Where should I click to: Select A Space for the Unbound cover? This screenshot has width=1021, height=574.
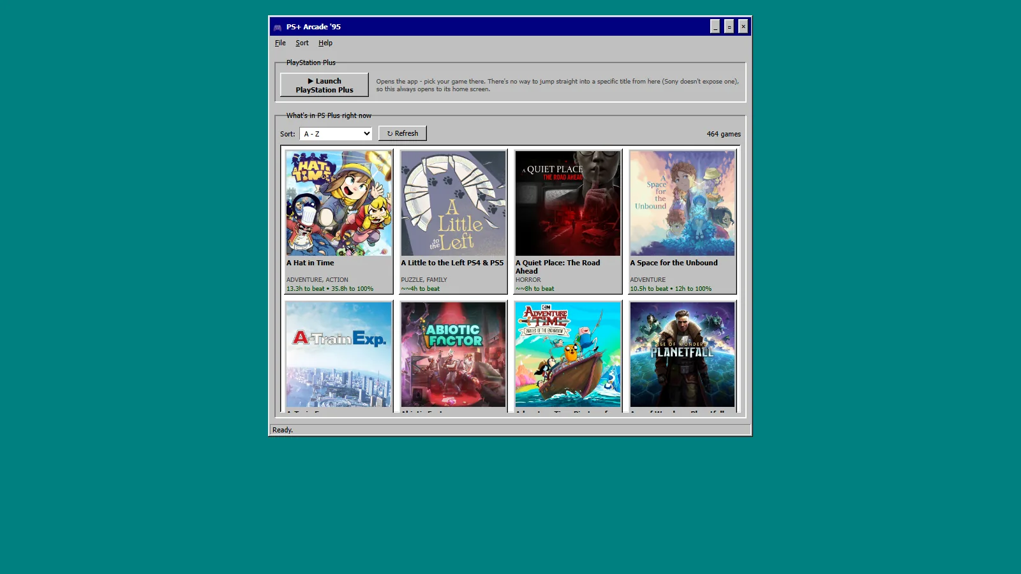[682, 203]
